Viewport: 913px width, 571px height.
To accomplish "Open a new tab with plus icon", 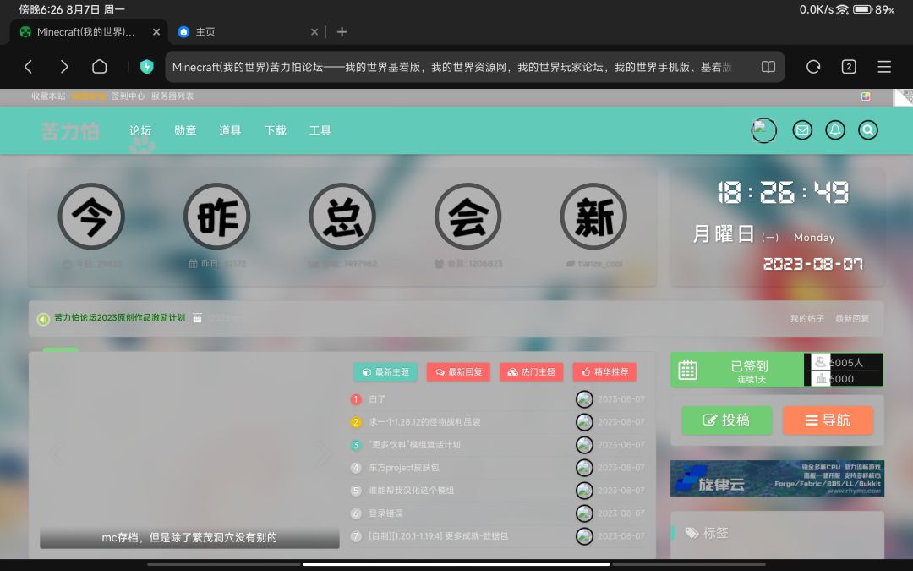I will [342, 32].
